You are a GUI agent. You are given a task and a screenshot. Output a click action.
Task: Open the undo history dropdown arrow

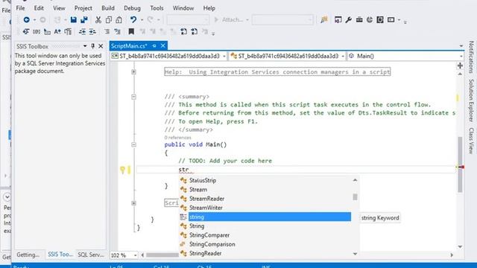tap(142, 20)
